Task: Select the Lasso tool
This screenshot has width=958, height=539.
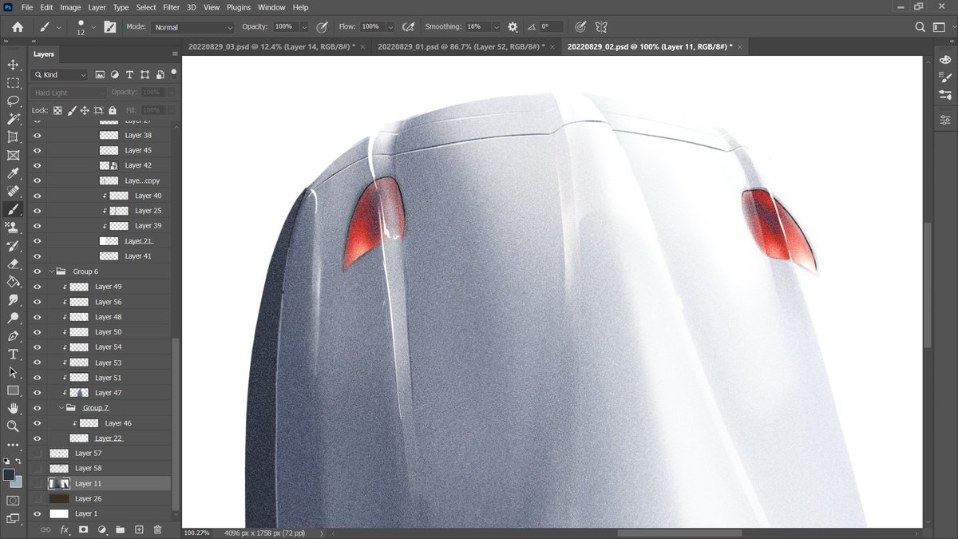Action: coord(13,101)
